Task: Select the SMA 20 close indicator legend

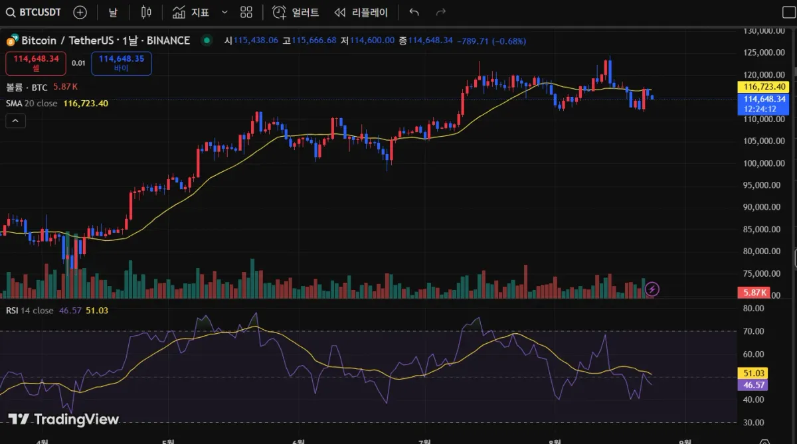Action: pos(31,104)
